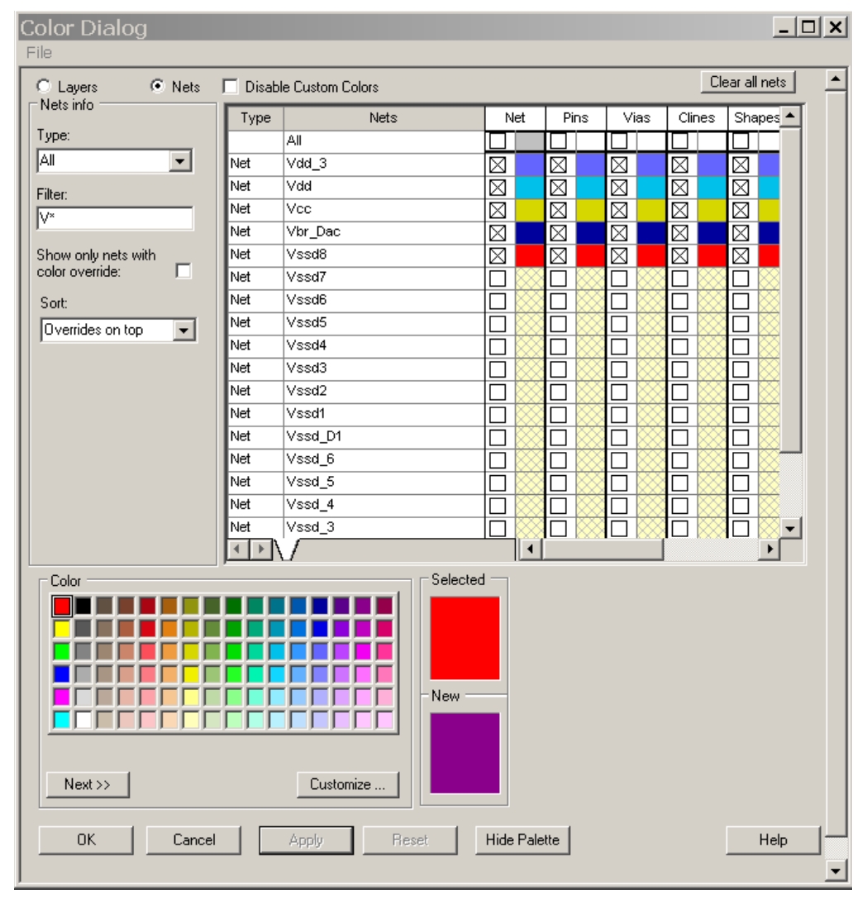Go to next palette with Next >>
The height and width of the screenshot is (899, 862).
(88, 785)
